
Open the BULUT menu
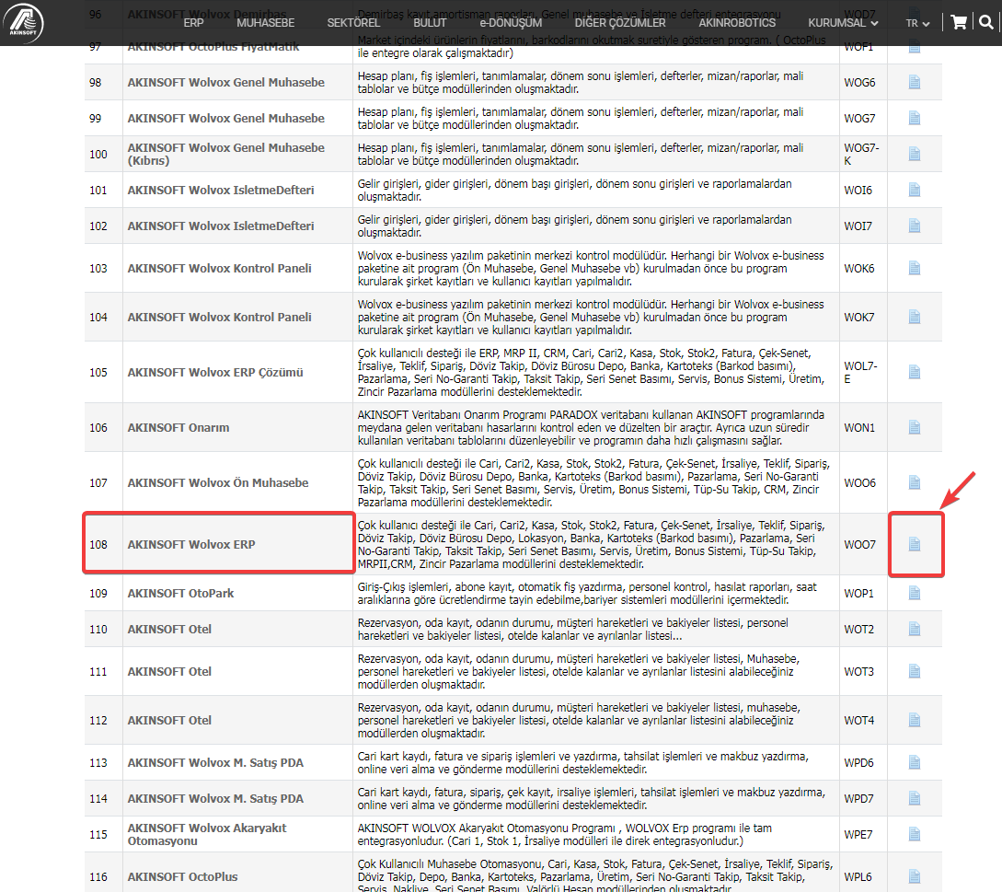pyautogui.click(x=430, y=23)
